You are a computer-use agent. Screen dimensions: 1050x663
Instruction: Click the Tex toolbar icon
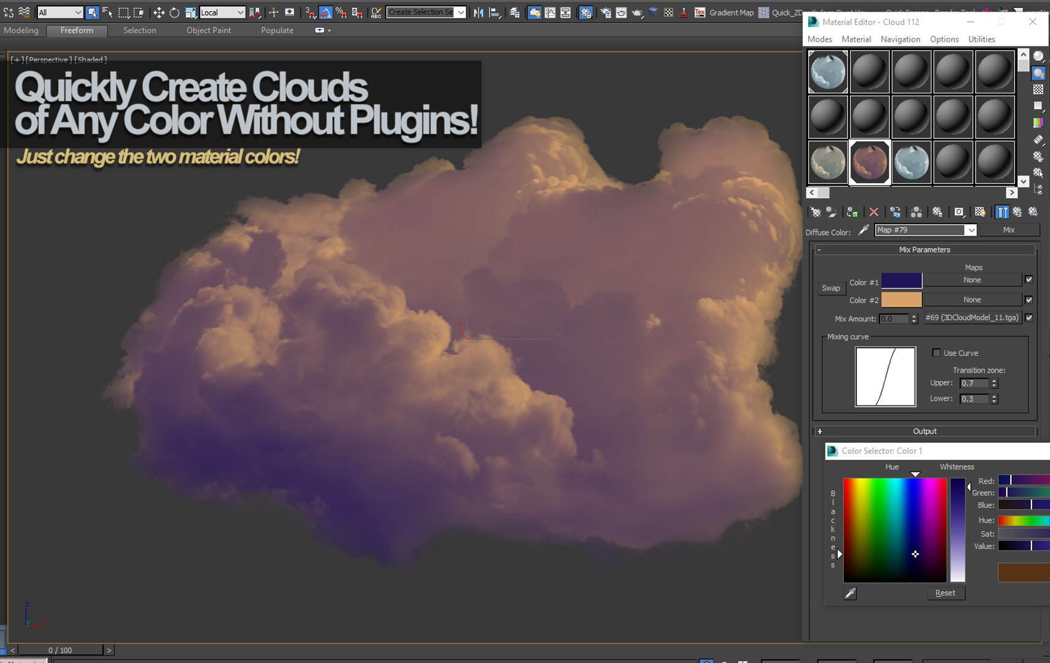click(x=700, y=12)
